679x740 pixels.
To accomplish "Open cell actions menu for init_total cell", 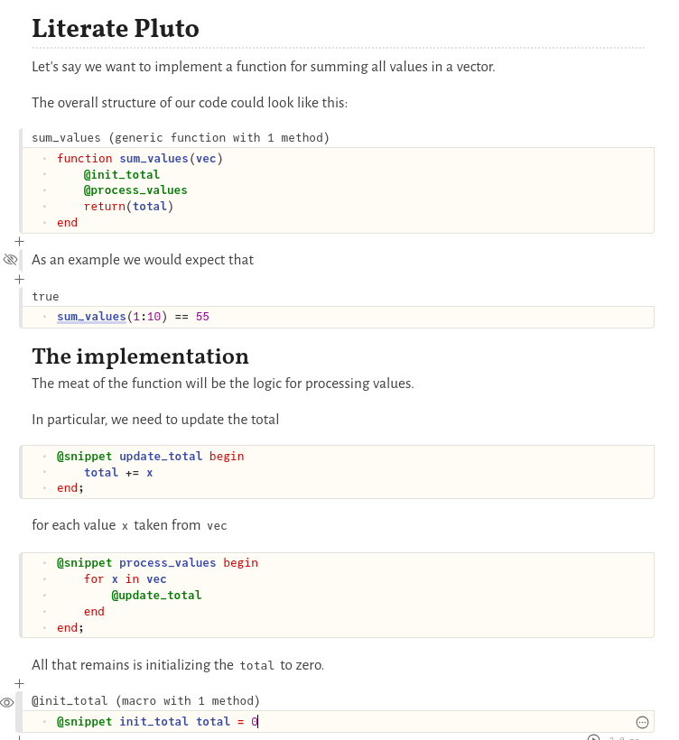I will pos(642,722).
